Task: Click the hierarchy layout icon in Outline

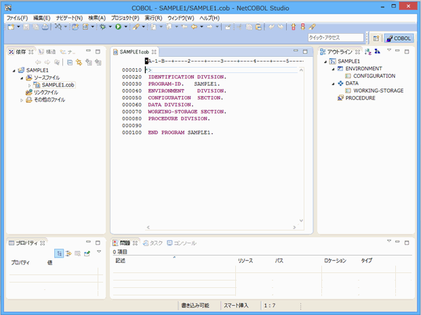Action: pos(377,51)
